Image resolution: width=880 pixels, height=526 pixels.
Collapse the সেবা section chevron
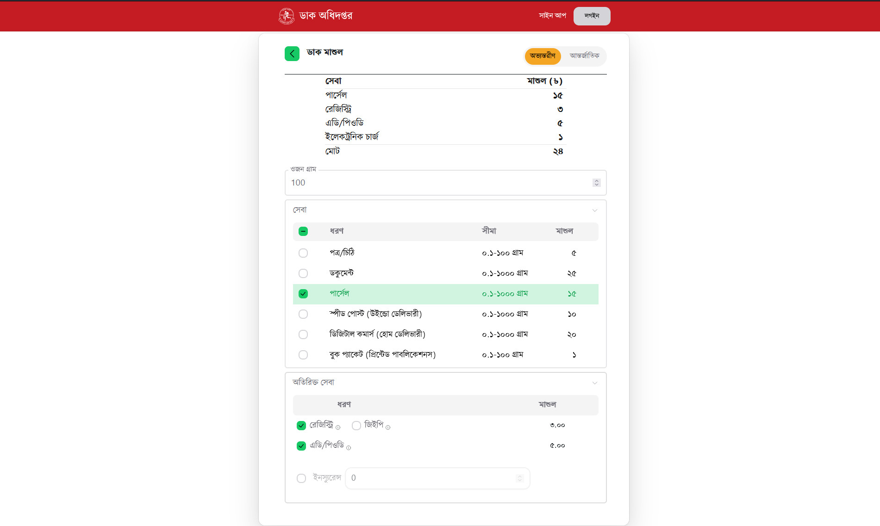pos(594,210)
